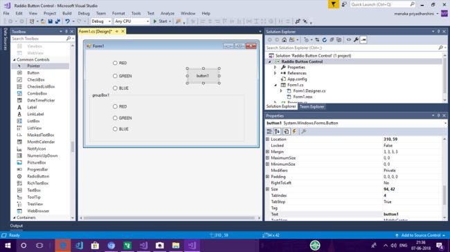
Task: Select the top RED radio button on form
Action: [115, 63]
